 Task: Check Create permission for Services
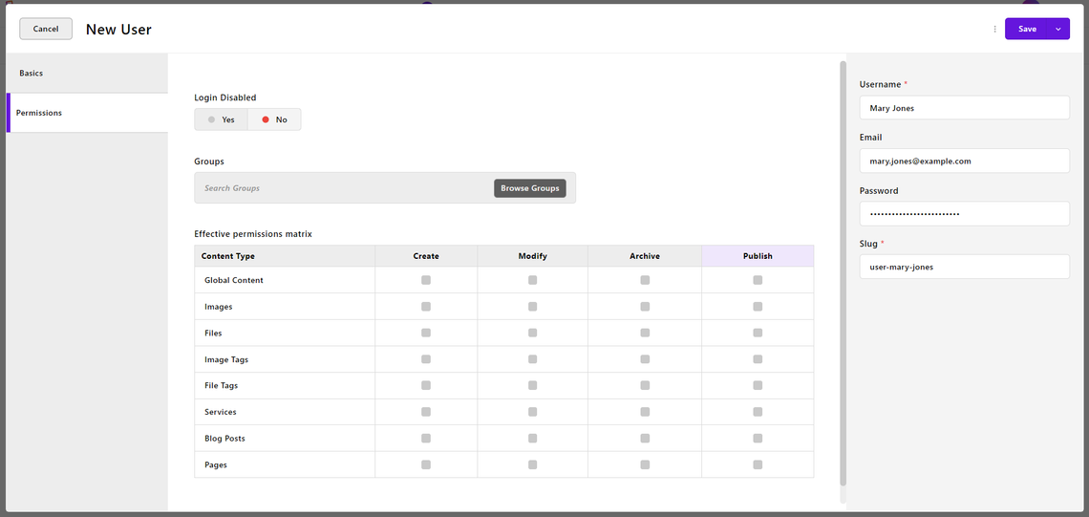click(x=426, y=412)
